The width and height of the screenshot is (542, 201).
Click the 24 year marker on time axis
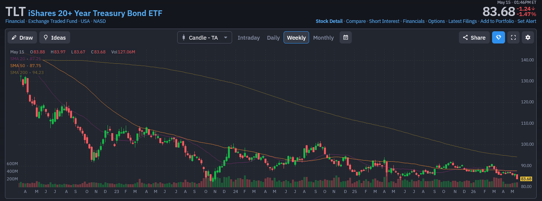tap(235, 192)
